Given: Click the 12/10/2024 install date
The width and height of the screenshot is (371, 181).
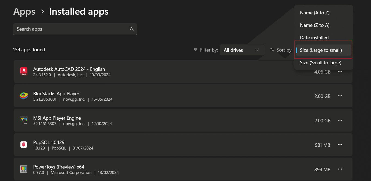Looking at the screenshot, I should (102, 124).
